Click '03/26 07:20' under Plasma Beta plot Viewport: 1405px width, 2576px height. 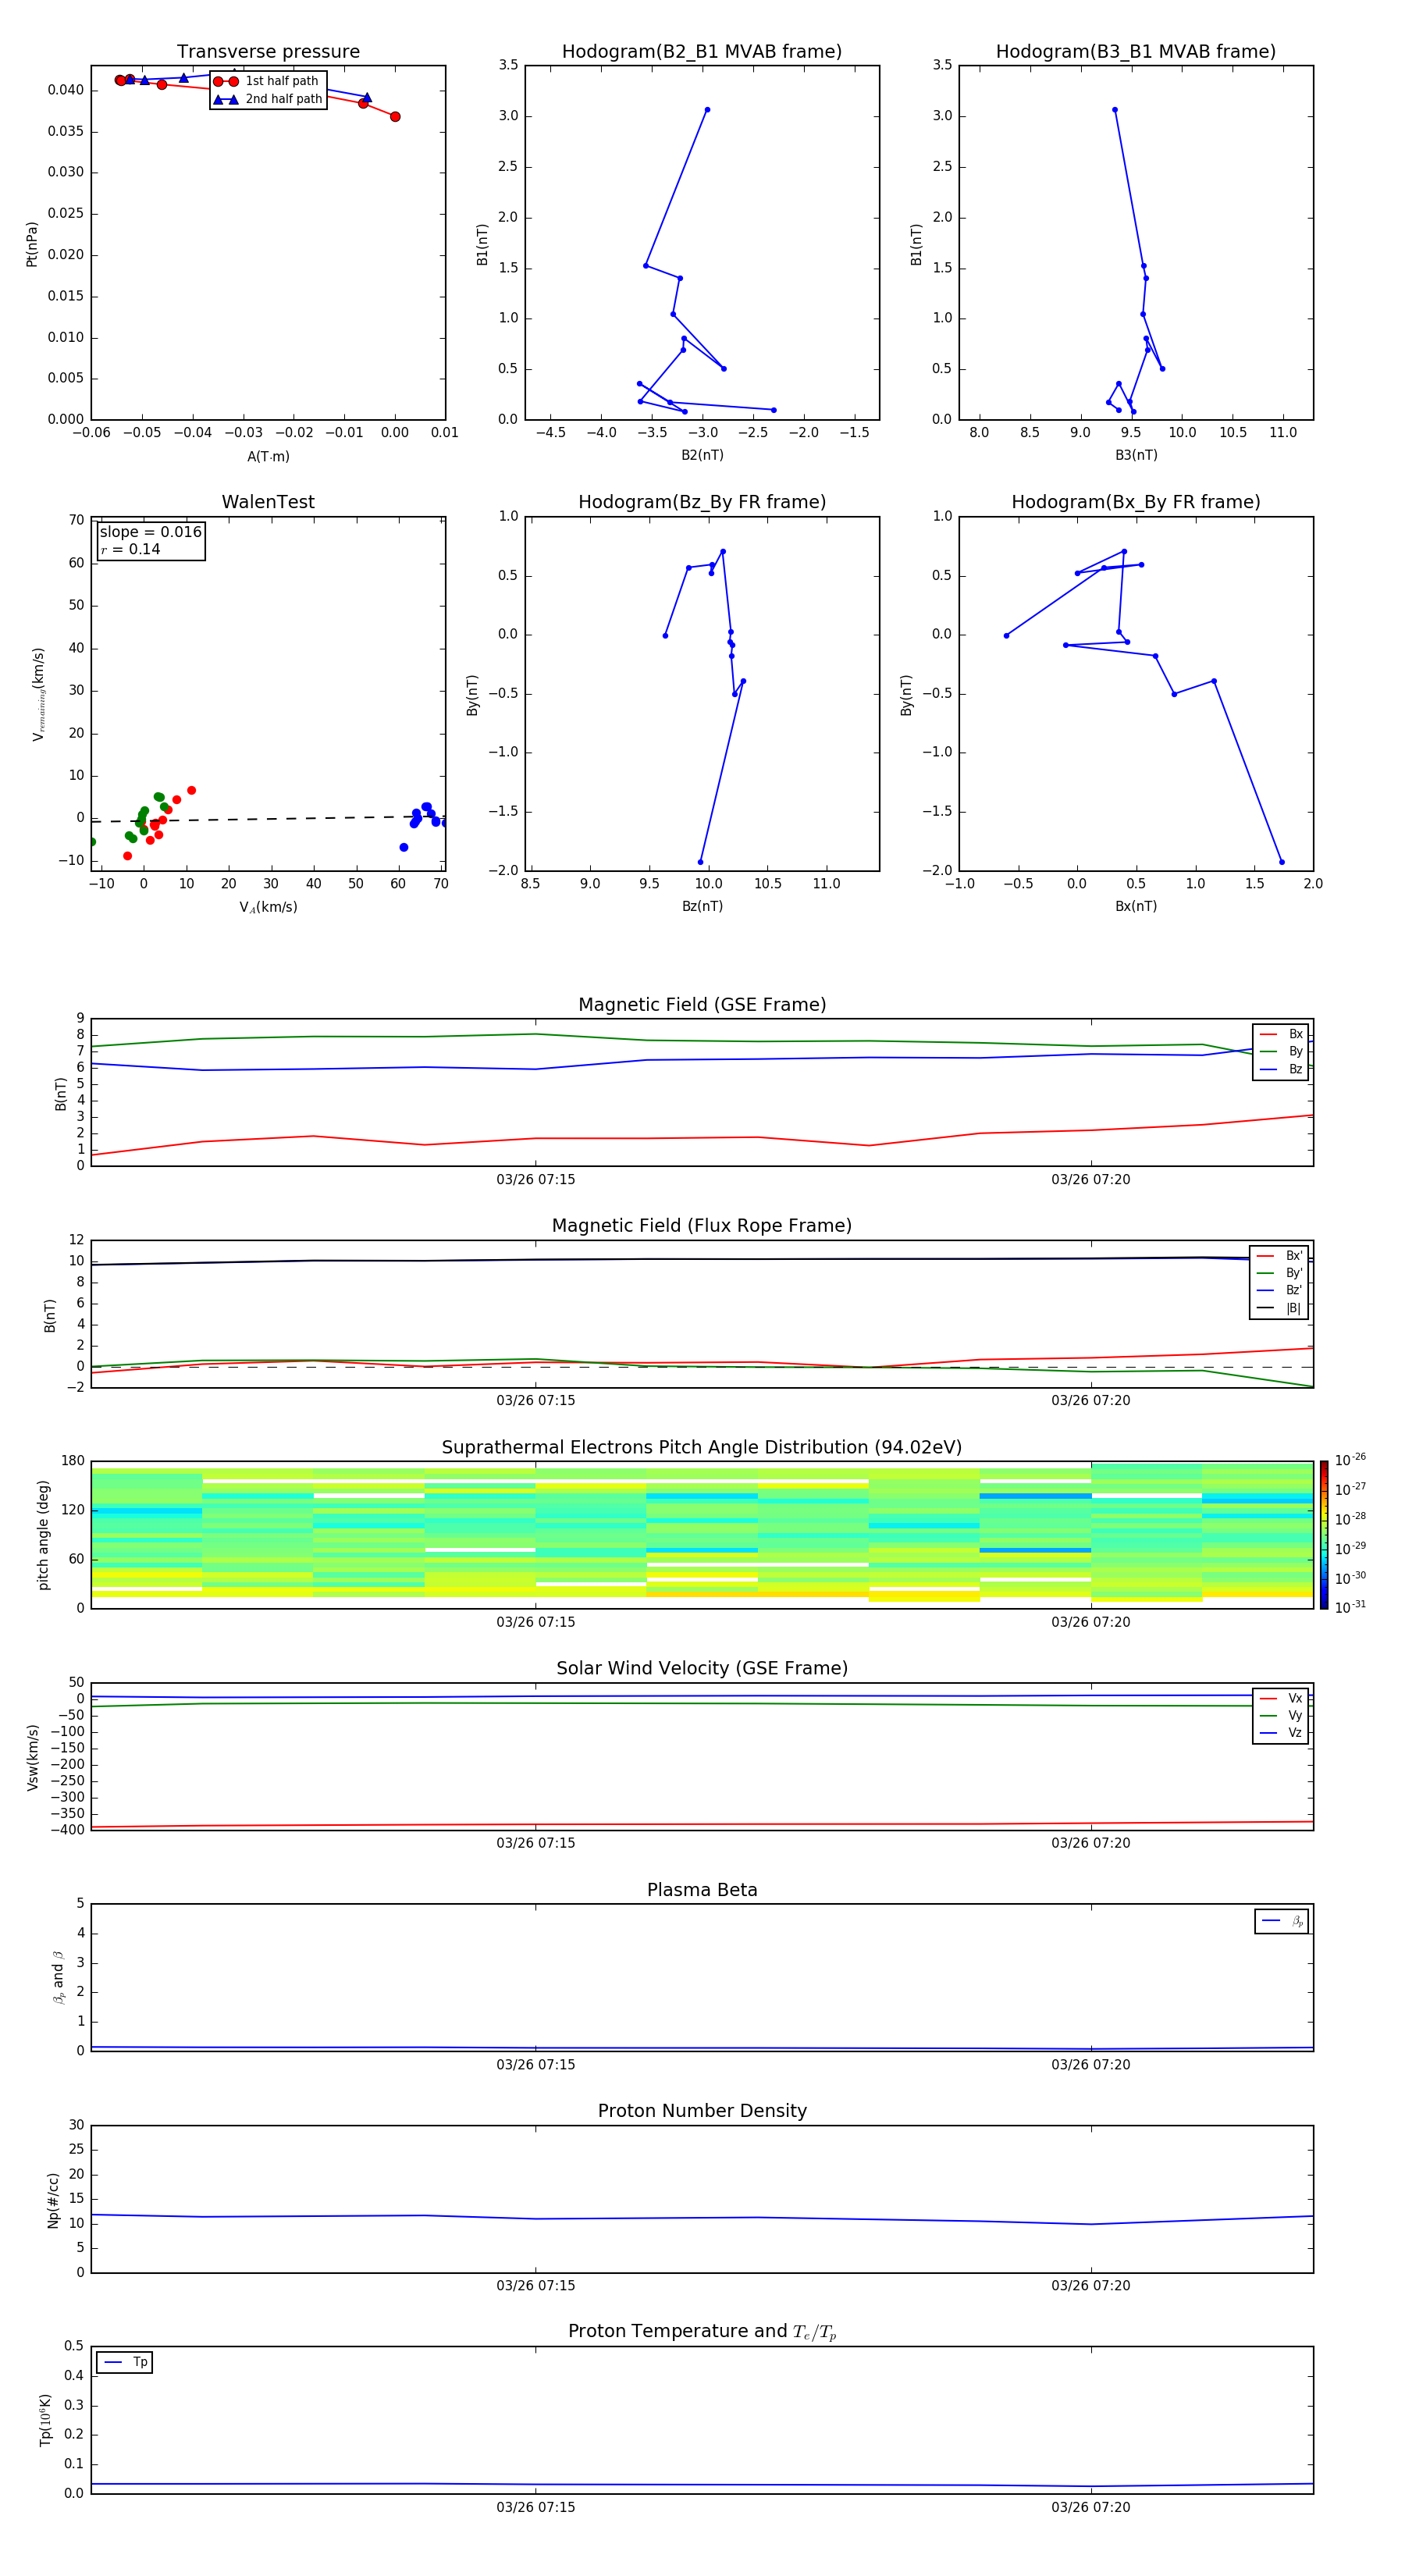tap(1091, 2064)
